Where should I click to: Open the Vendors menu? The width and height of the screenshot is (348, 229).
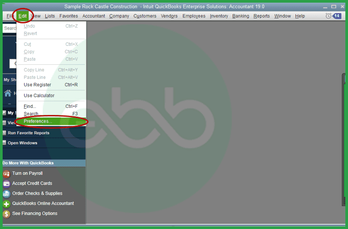169,16
